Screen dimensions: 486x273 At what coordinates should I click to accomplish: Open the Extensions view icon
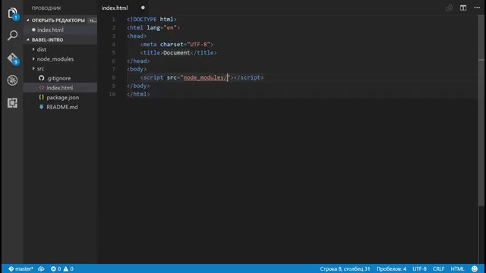tap(12, 103)
